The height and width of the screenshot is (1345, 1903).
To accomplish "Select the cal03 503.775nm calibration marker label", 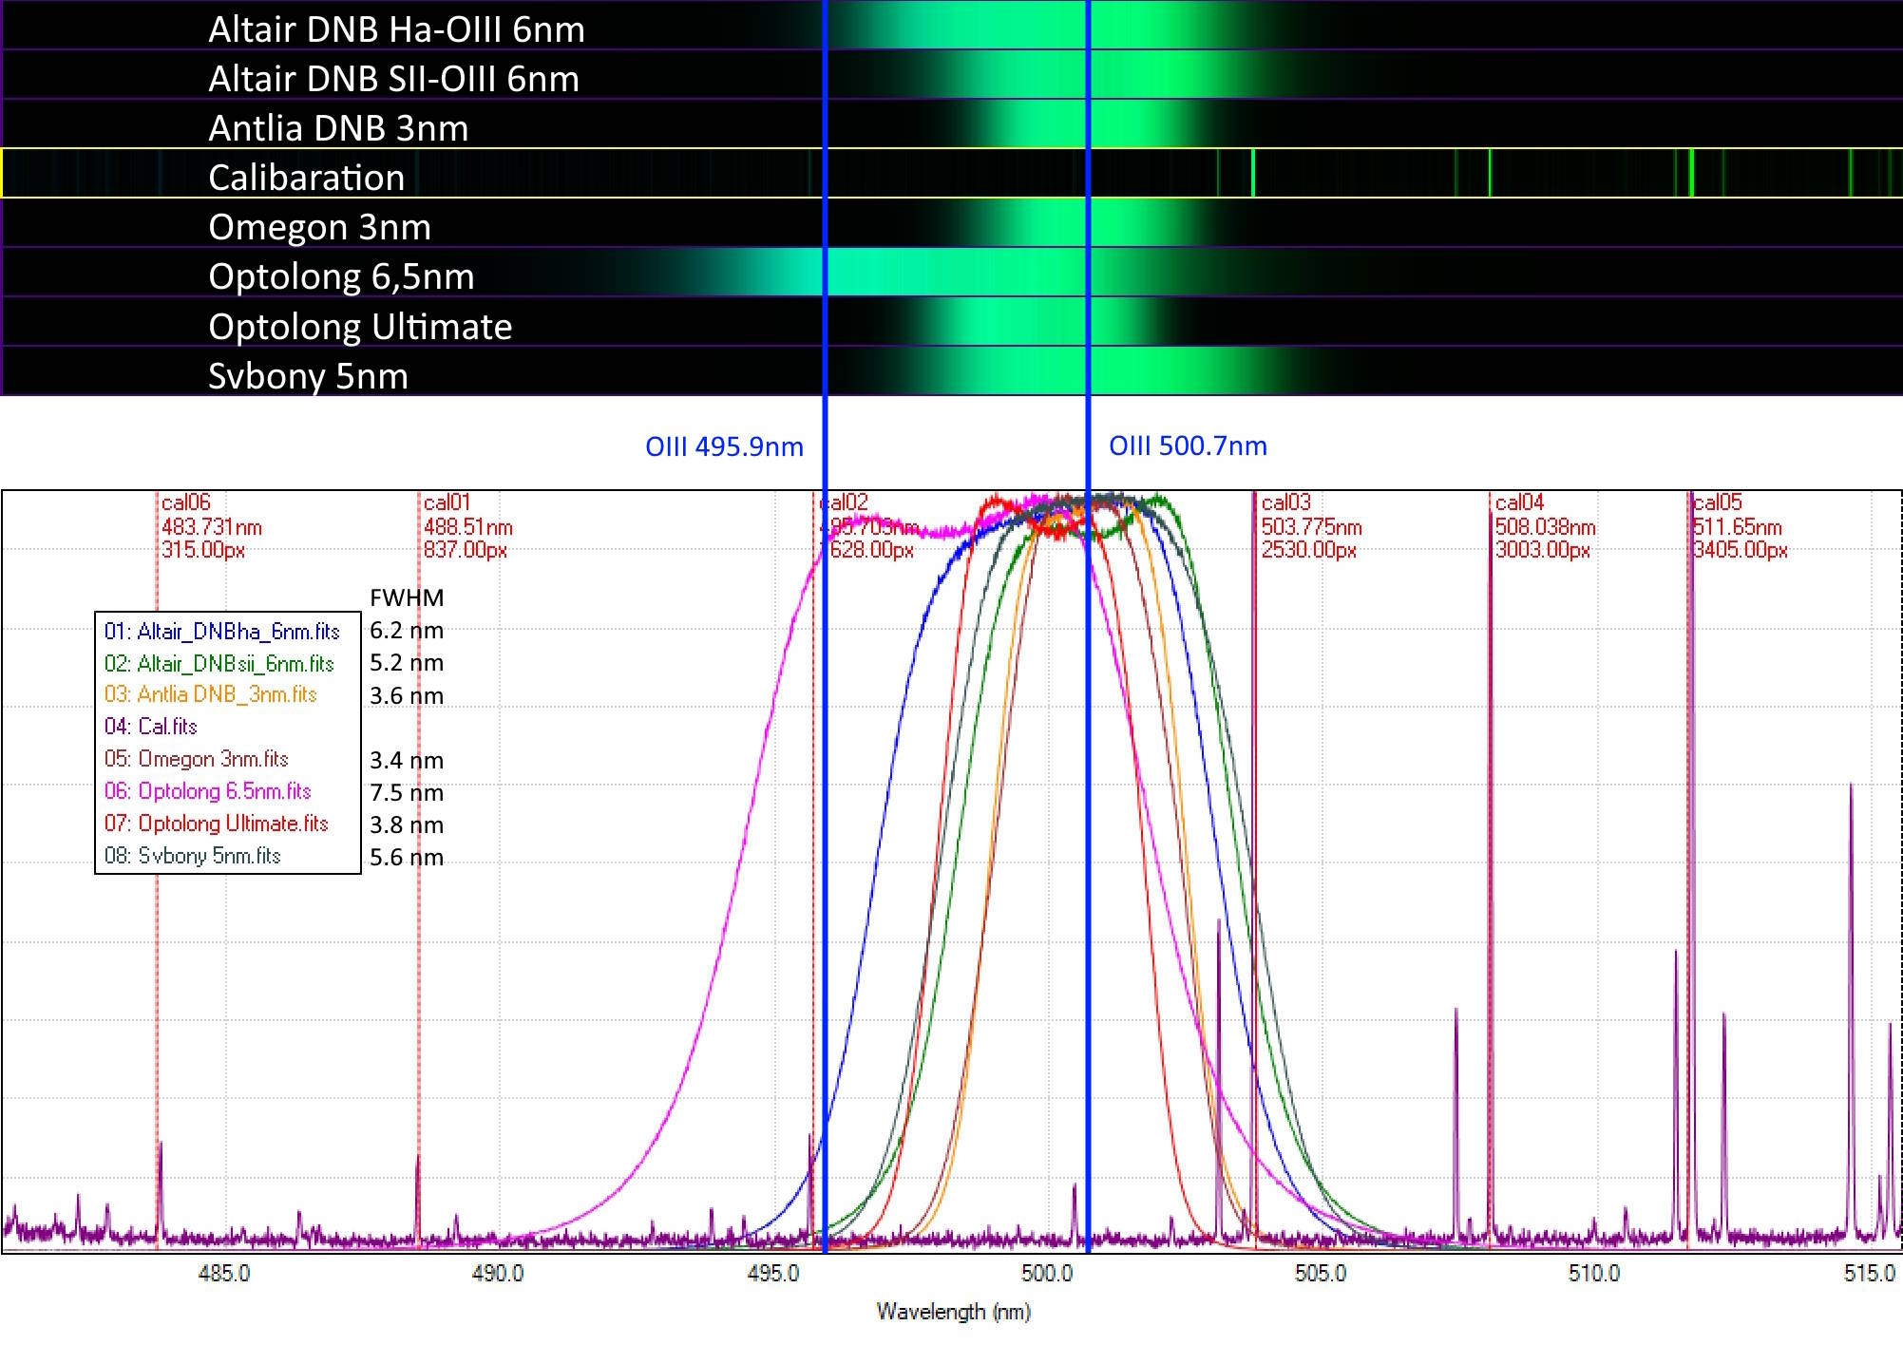I will click(1310, 526).
